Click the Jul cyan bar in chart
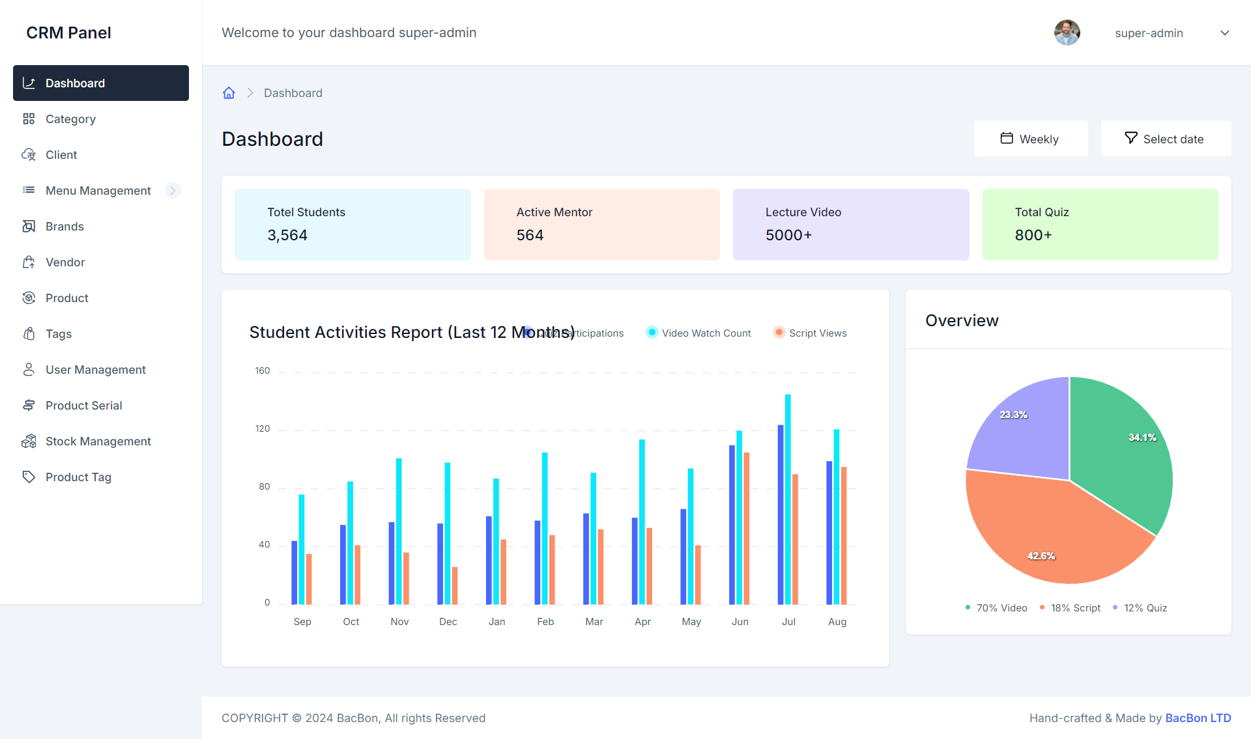The width and height of the screenshot is (1251, 739). click(788, 499)
